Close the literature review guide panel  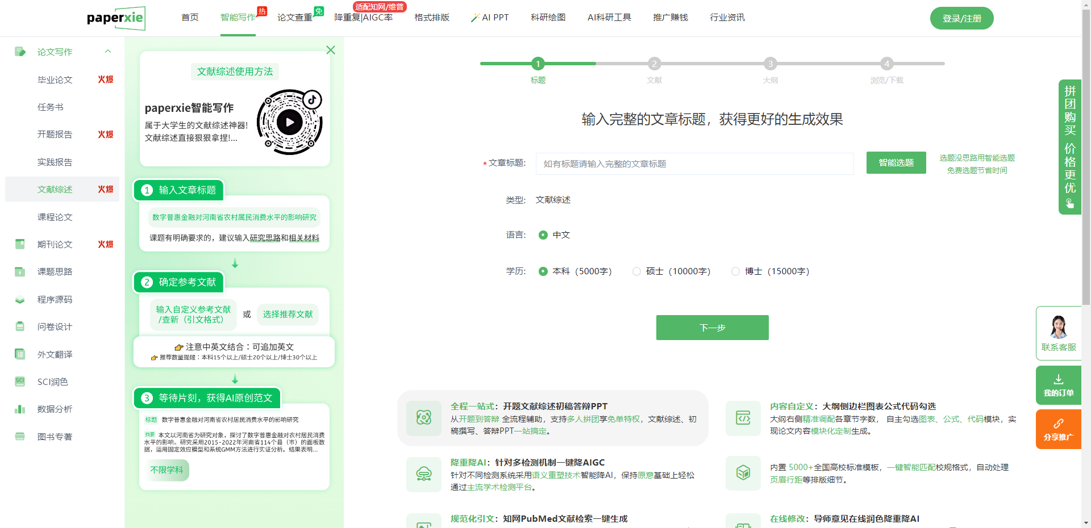coord(331,50)
